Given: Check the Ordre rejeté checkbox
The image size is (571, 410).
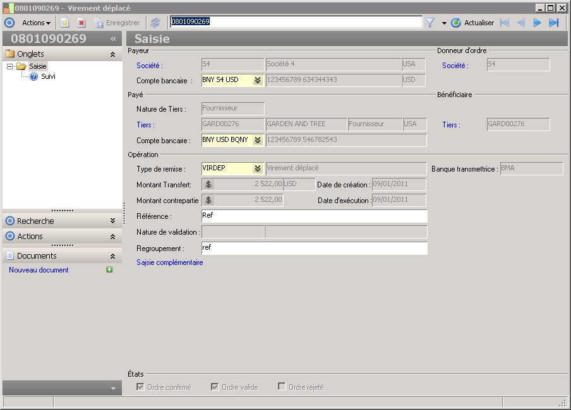Looking at the screenshot, I should [282, 387].
